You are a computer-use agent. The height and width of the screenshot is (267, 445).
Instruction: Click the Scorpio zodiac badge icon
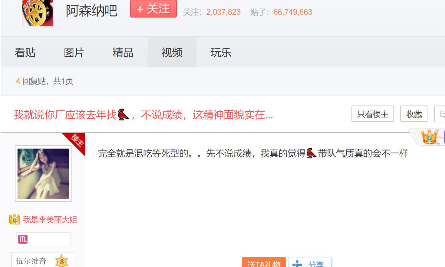tap(23, 239)
